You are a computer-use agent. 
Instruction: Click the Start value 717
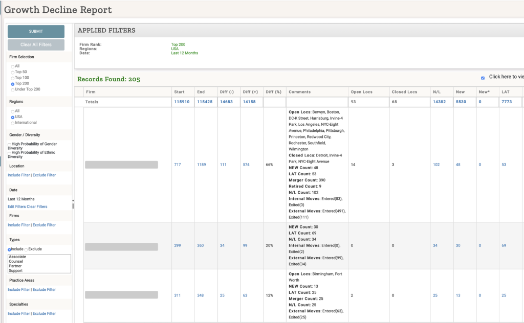click(178, 165)
